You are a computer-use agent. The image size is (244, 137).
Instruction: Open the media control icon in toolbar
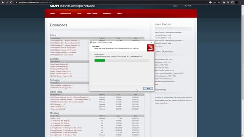coord(228,2)
